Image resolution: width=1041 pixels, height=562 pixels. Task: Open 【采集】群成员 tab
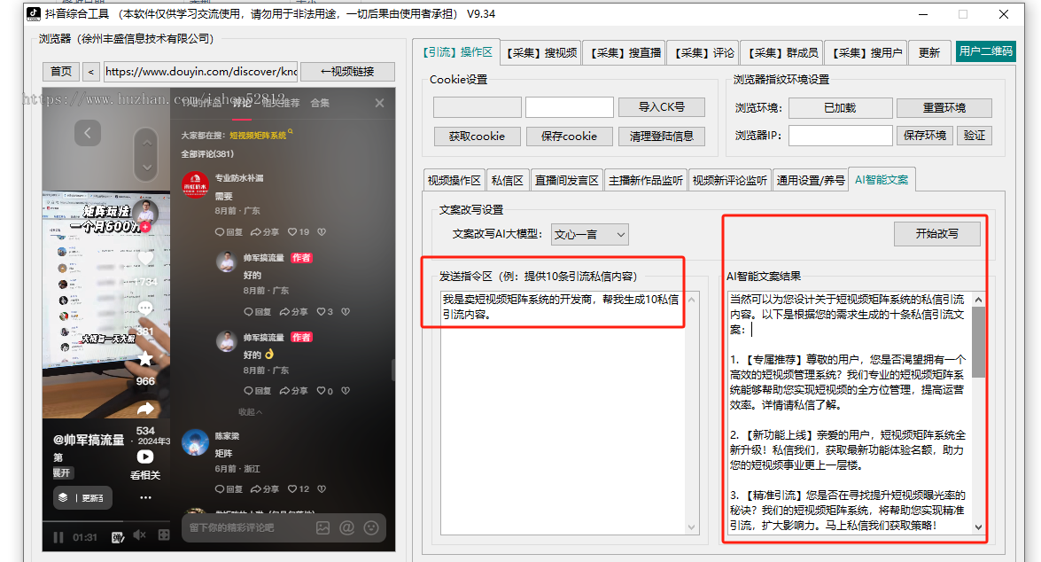click(x=783, y=52)
